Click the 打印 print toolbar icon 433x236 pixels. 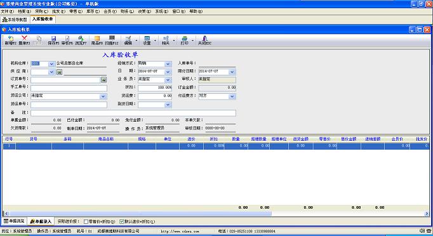(x=185, y=39)
